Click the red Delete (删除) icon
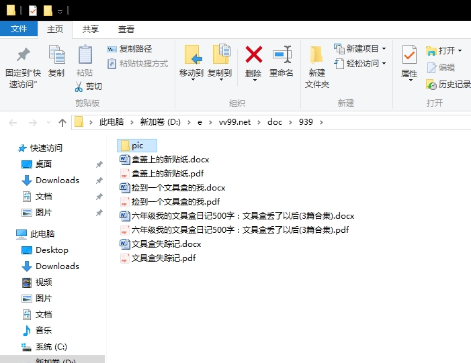The height and width of the screenshot is (363, 471). point(253,54)
